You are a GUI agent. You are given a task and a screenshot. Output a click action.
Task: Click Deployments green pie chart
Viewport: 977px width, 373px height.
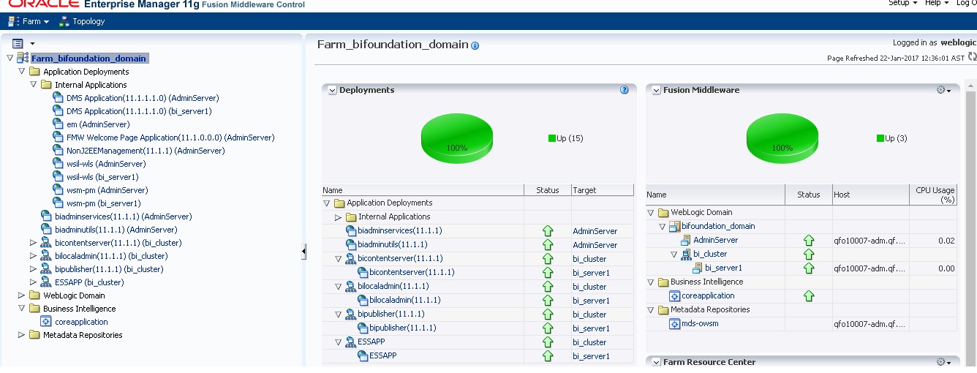457,137
